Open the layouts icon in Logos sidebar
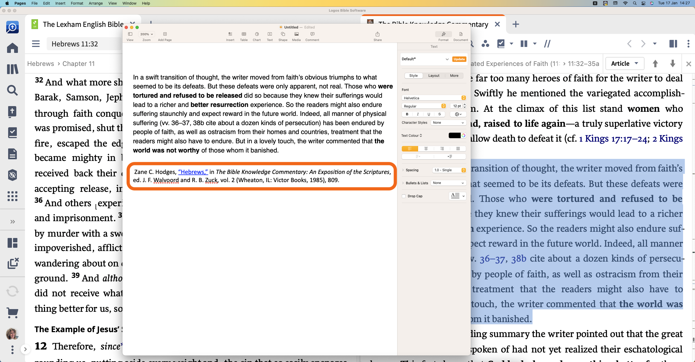Screen dimensions: 695x362 click(12, 243)
